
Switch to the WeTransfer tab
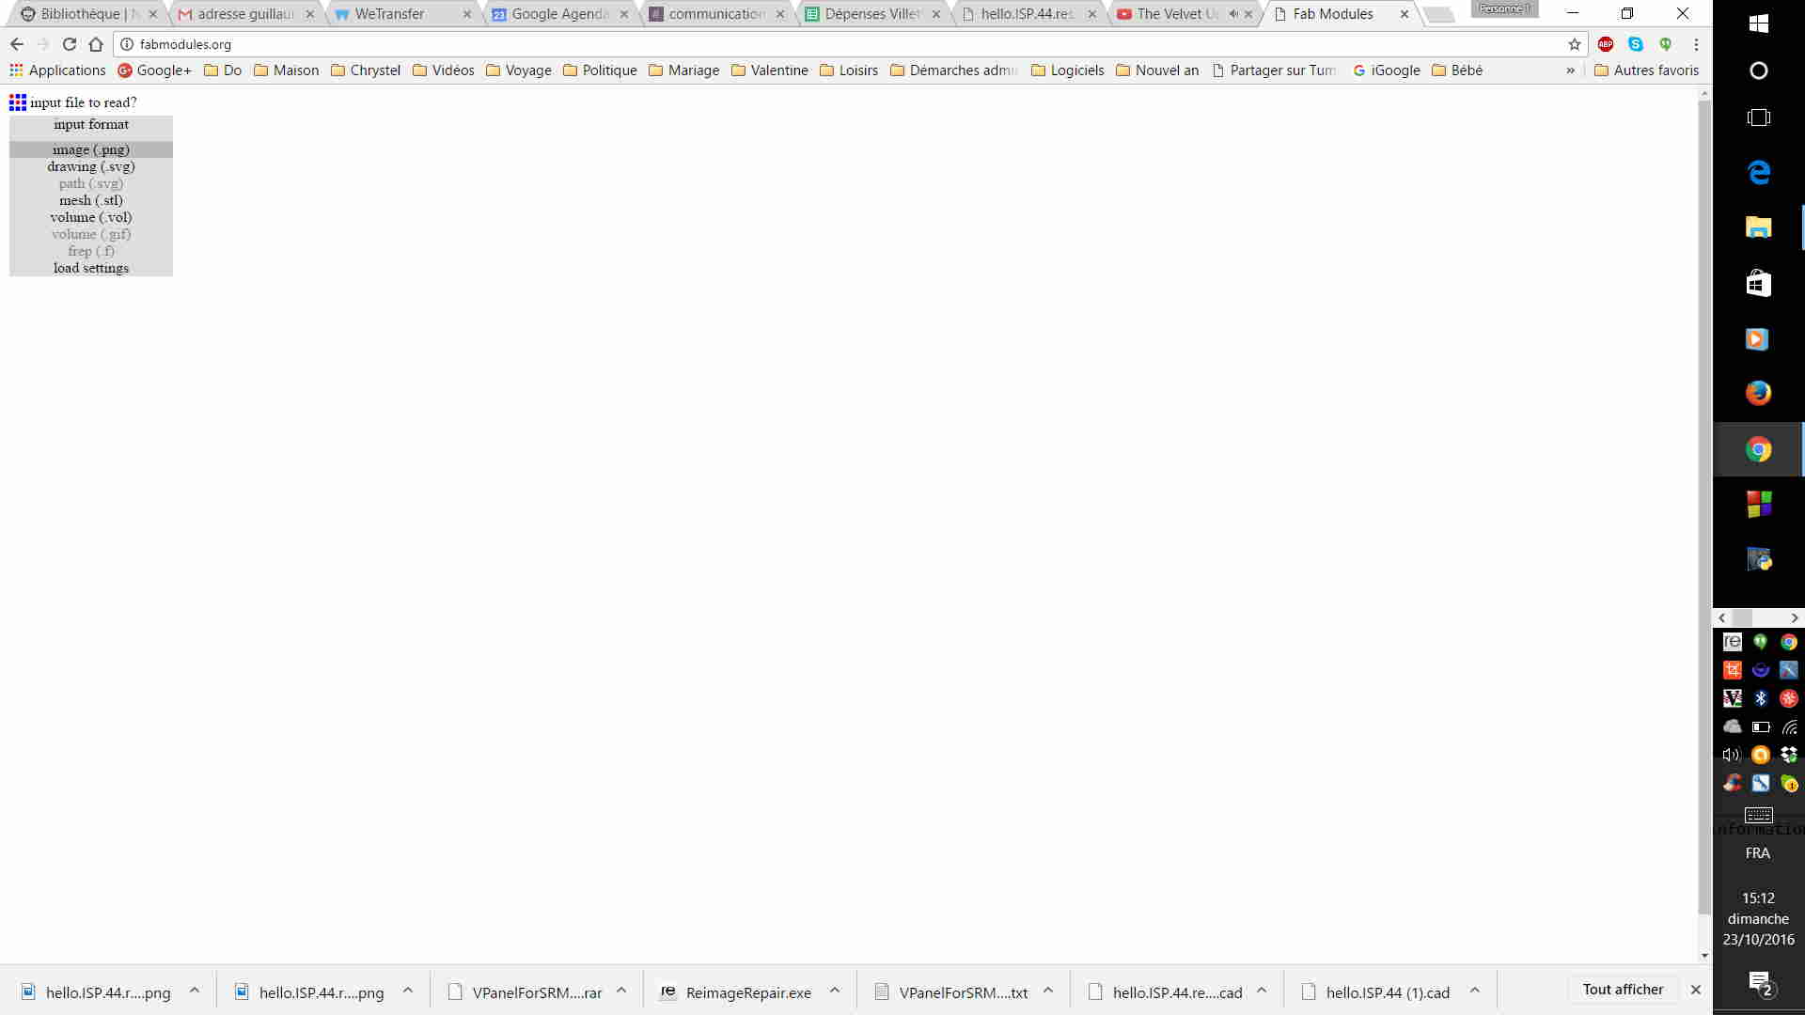(389, 14)
